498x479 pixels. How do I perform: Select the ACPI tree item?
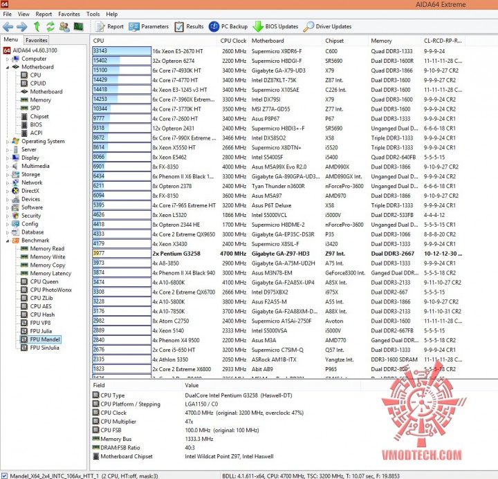tap(32, 133)
